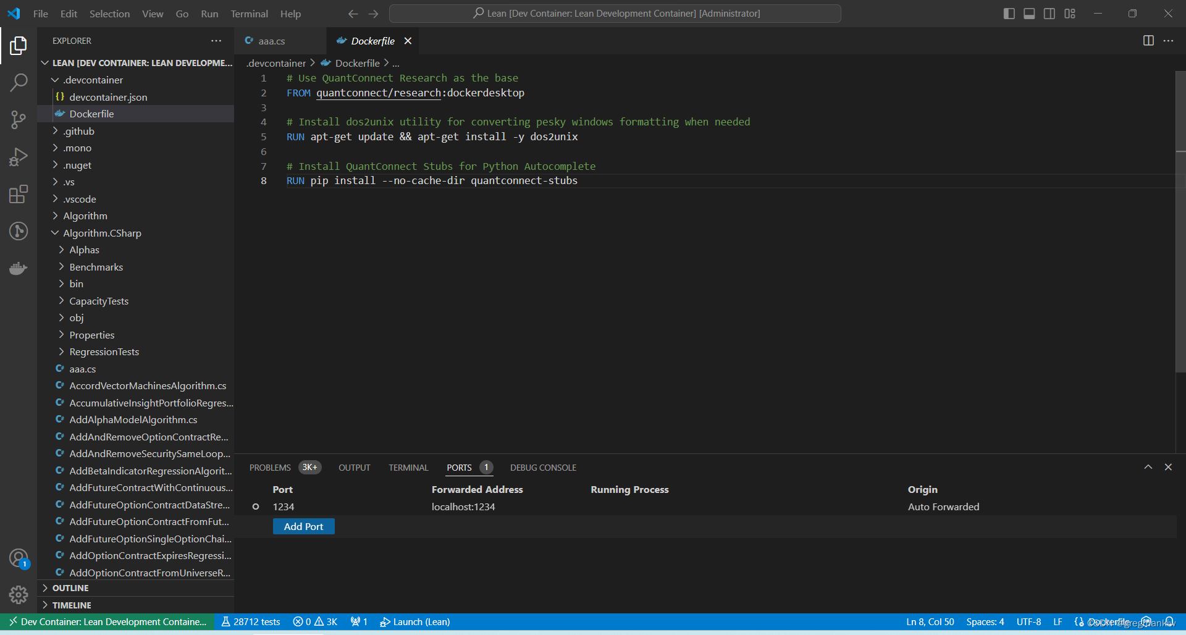
Task: Click the 28712 tests status item
Action: 250,622
